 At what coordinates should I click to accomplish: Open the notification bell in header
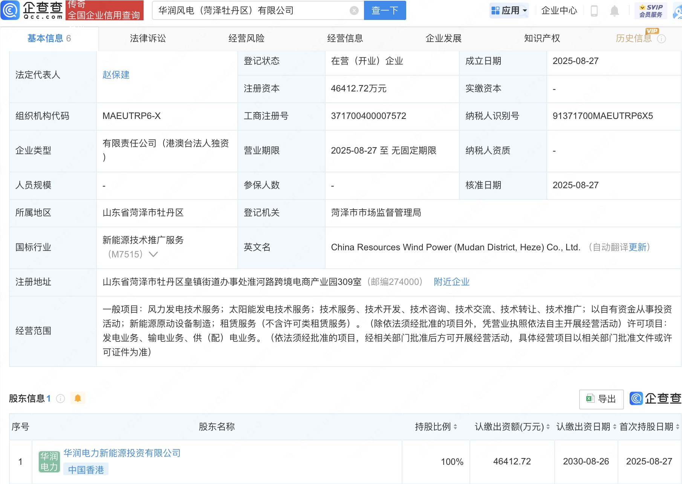pyautogui.click(x=614, y=11)
